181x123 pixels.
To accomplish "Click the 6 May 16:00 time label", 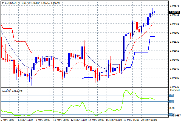I will pyautogui.click(x=25, y=120).
